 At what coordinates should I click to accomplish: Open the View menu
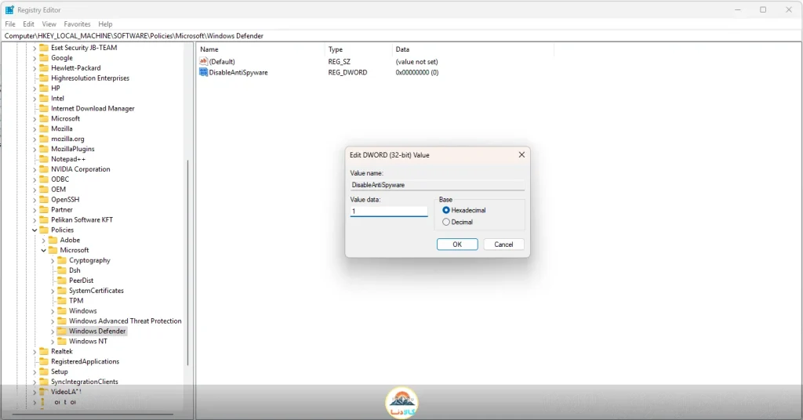(x=49, y=24)
